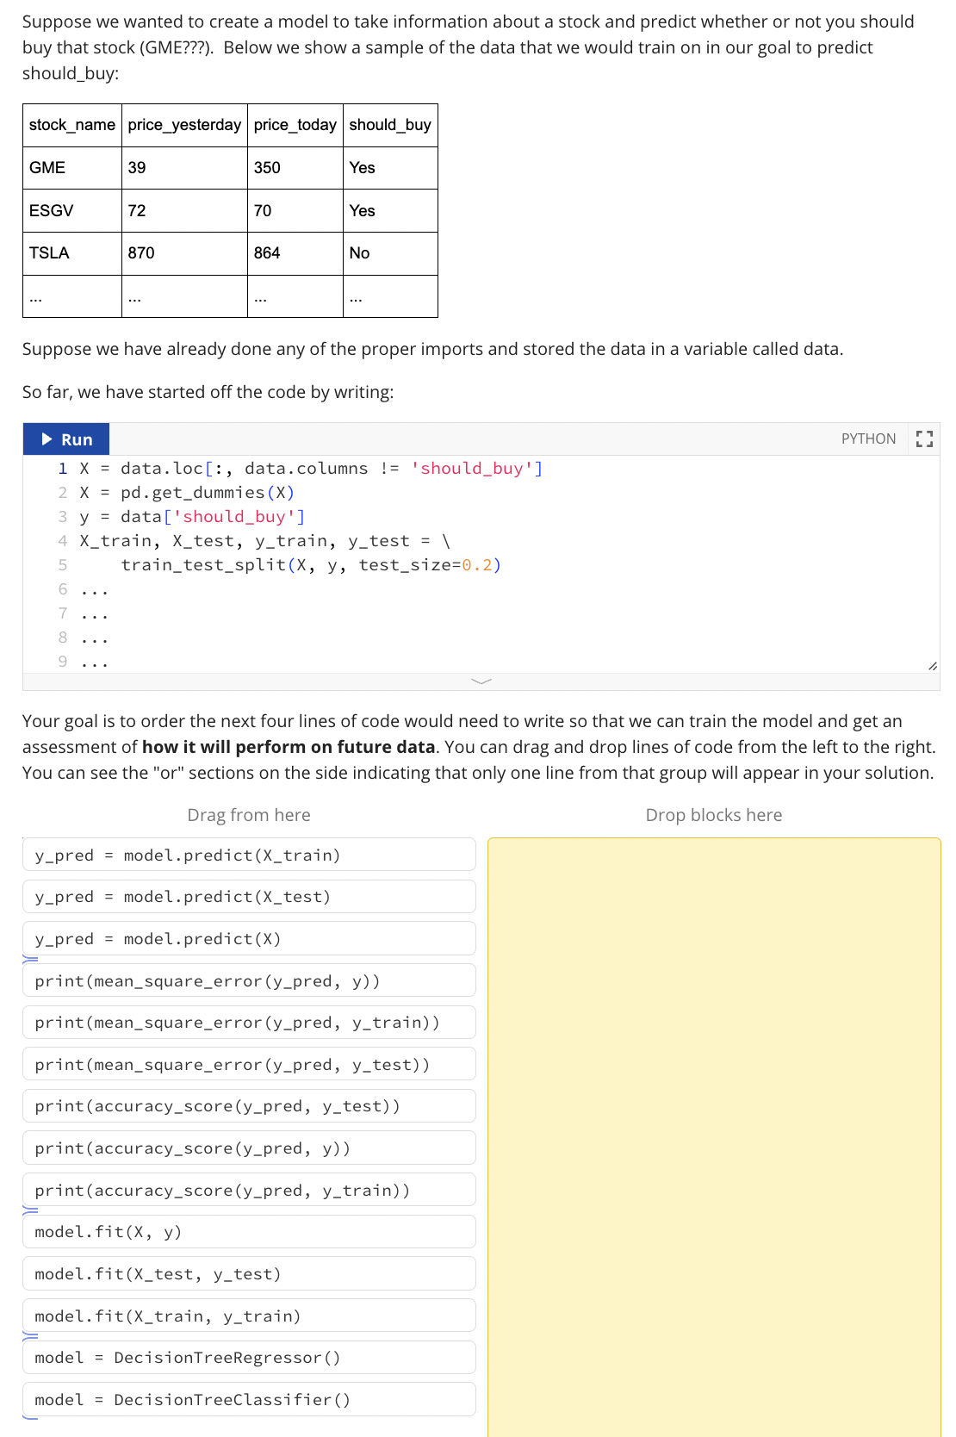956x1437 pixels.
Task: Click the value 72 in ESGV row
Action: point(184,210)
